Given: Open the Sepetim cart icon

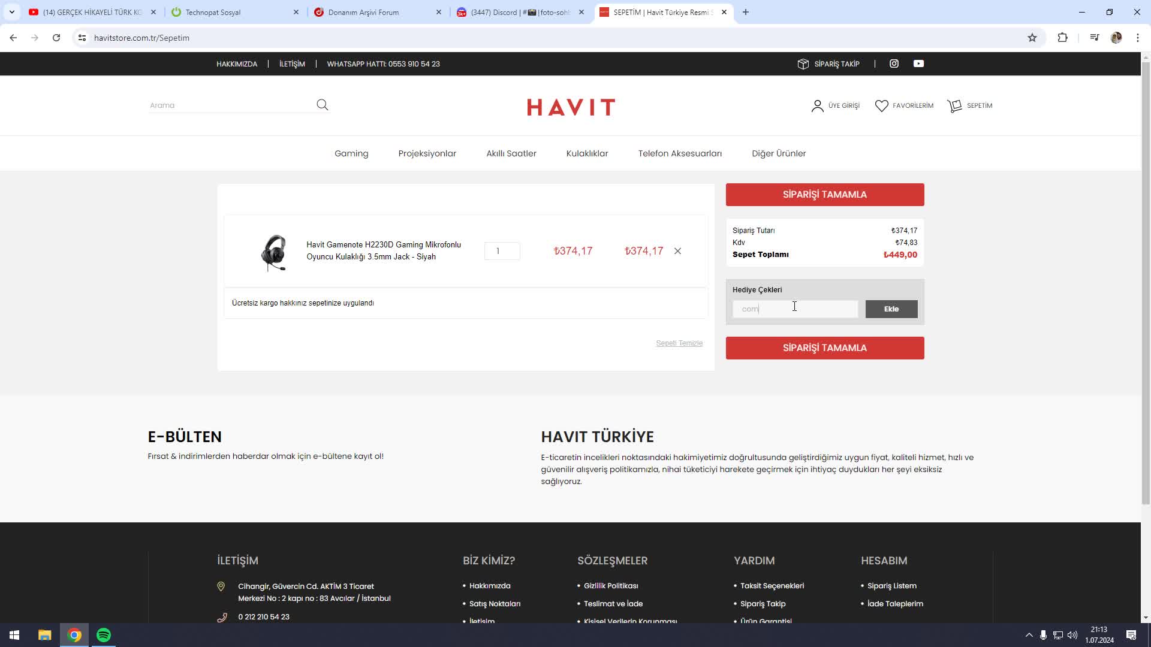Looking at the screenshot, I should (x=954, y=106).
